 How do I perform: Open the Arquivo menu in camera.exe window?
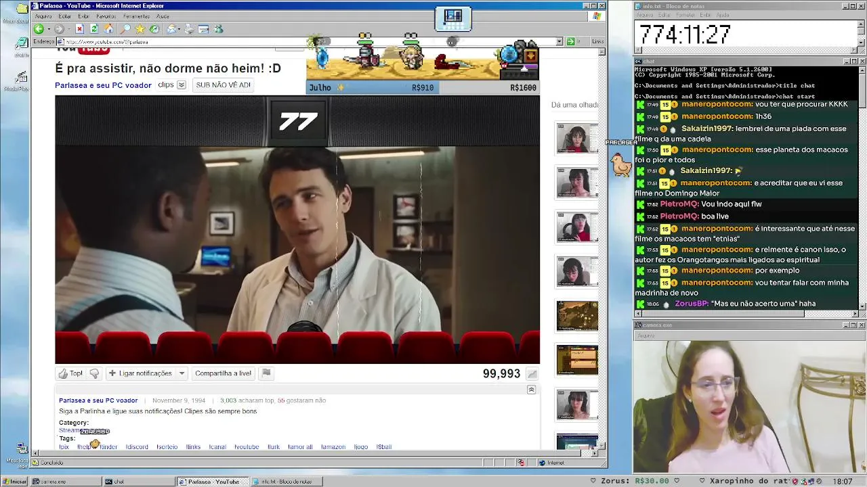pyautogui.click(x=646, y=335)
